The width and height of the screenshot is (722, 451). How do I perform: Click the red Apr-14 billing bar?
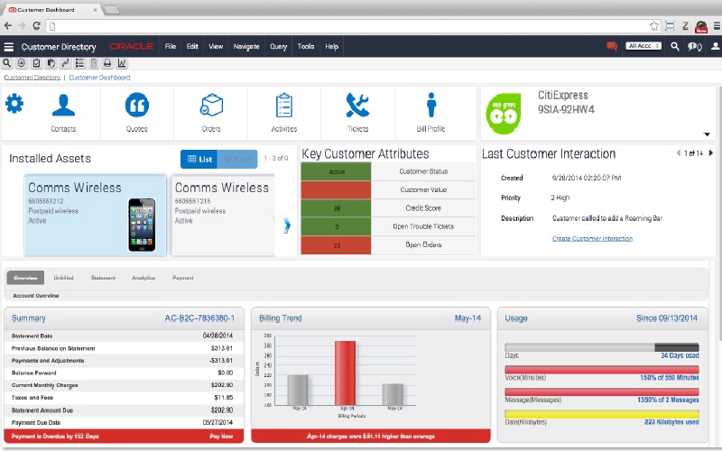[x=345, y=373]
